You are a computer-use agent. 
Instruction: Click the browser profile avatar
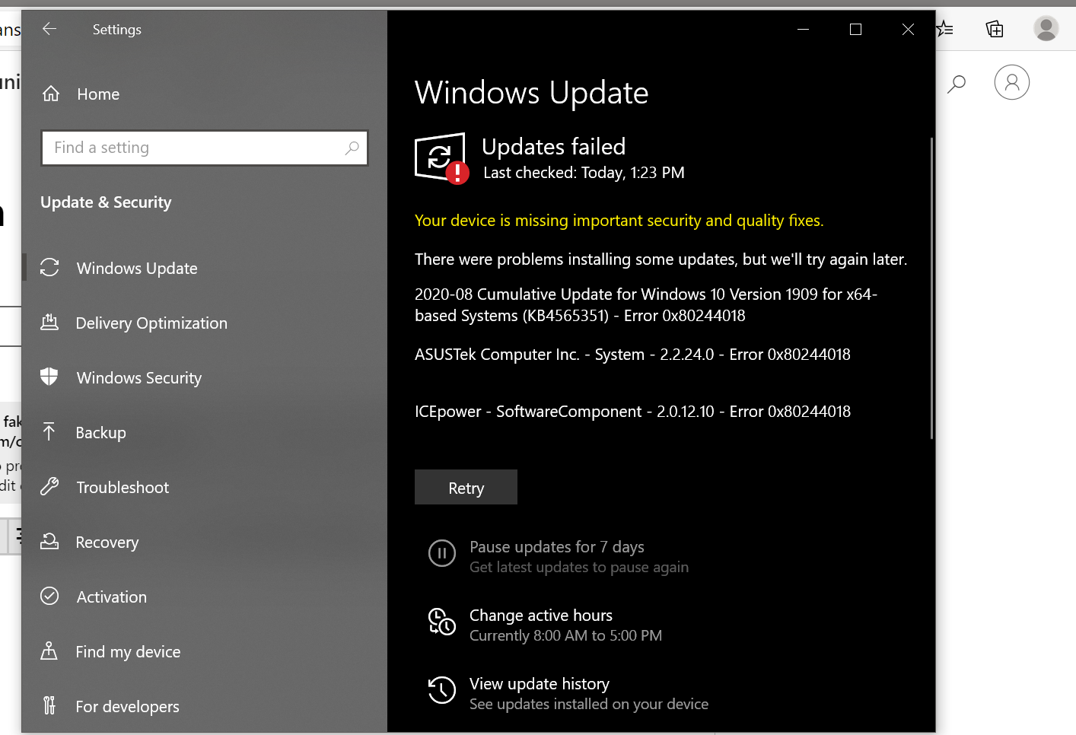(1046, 28)
